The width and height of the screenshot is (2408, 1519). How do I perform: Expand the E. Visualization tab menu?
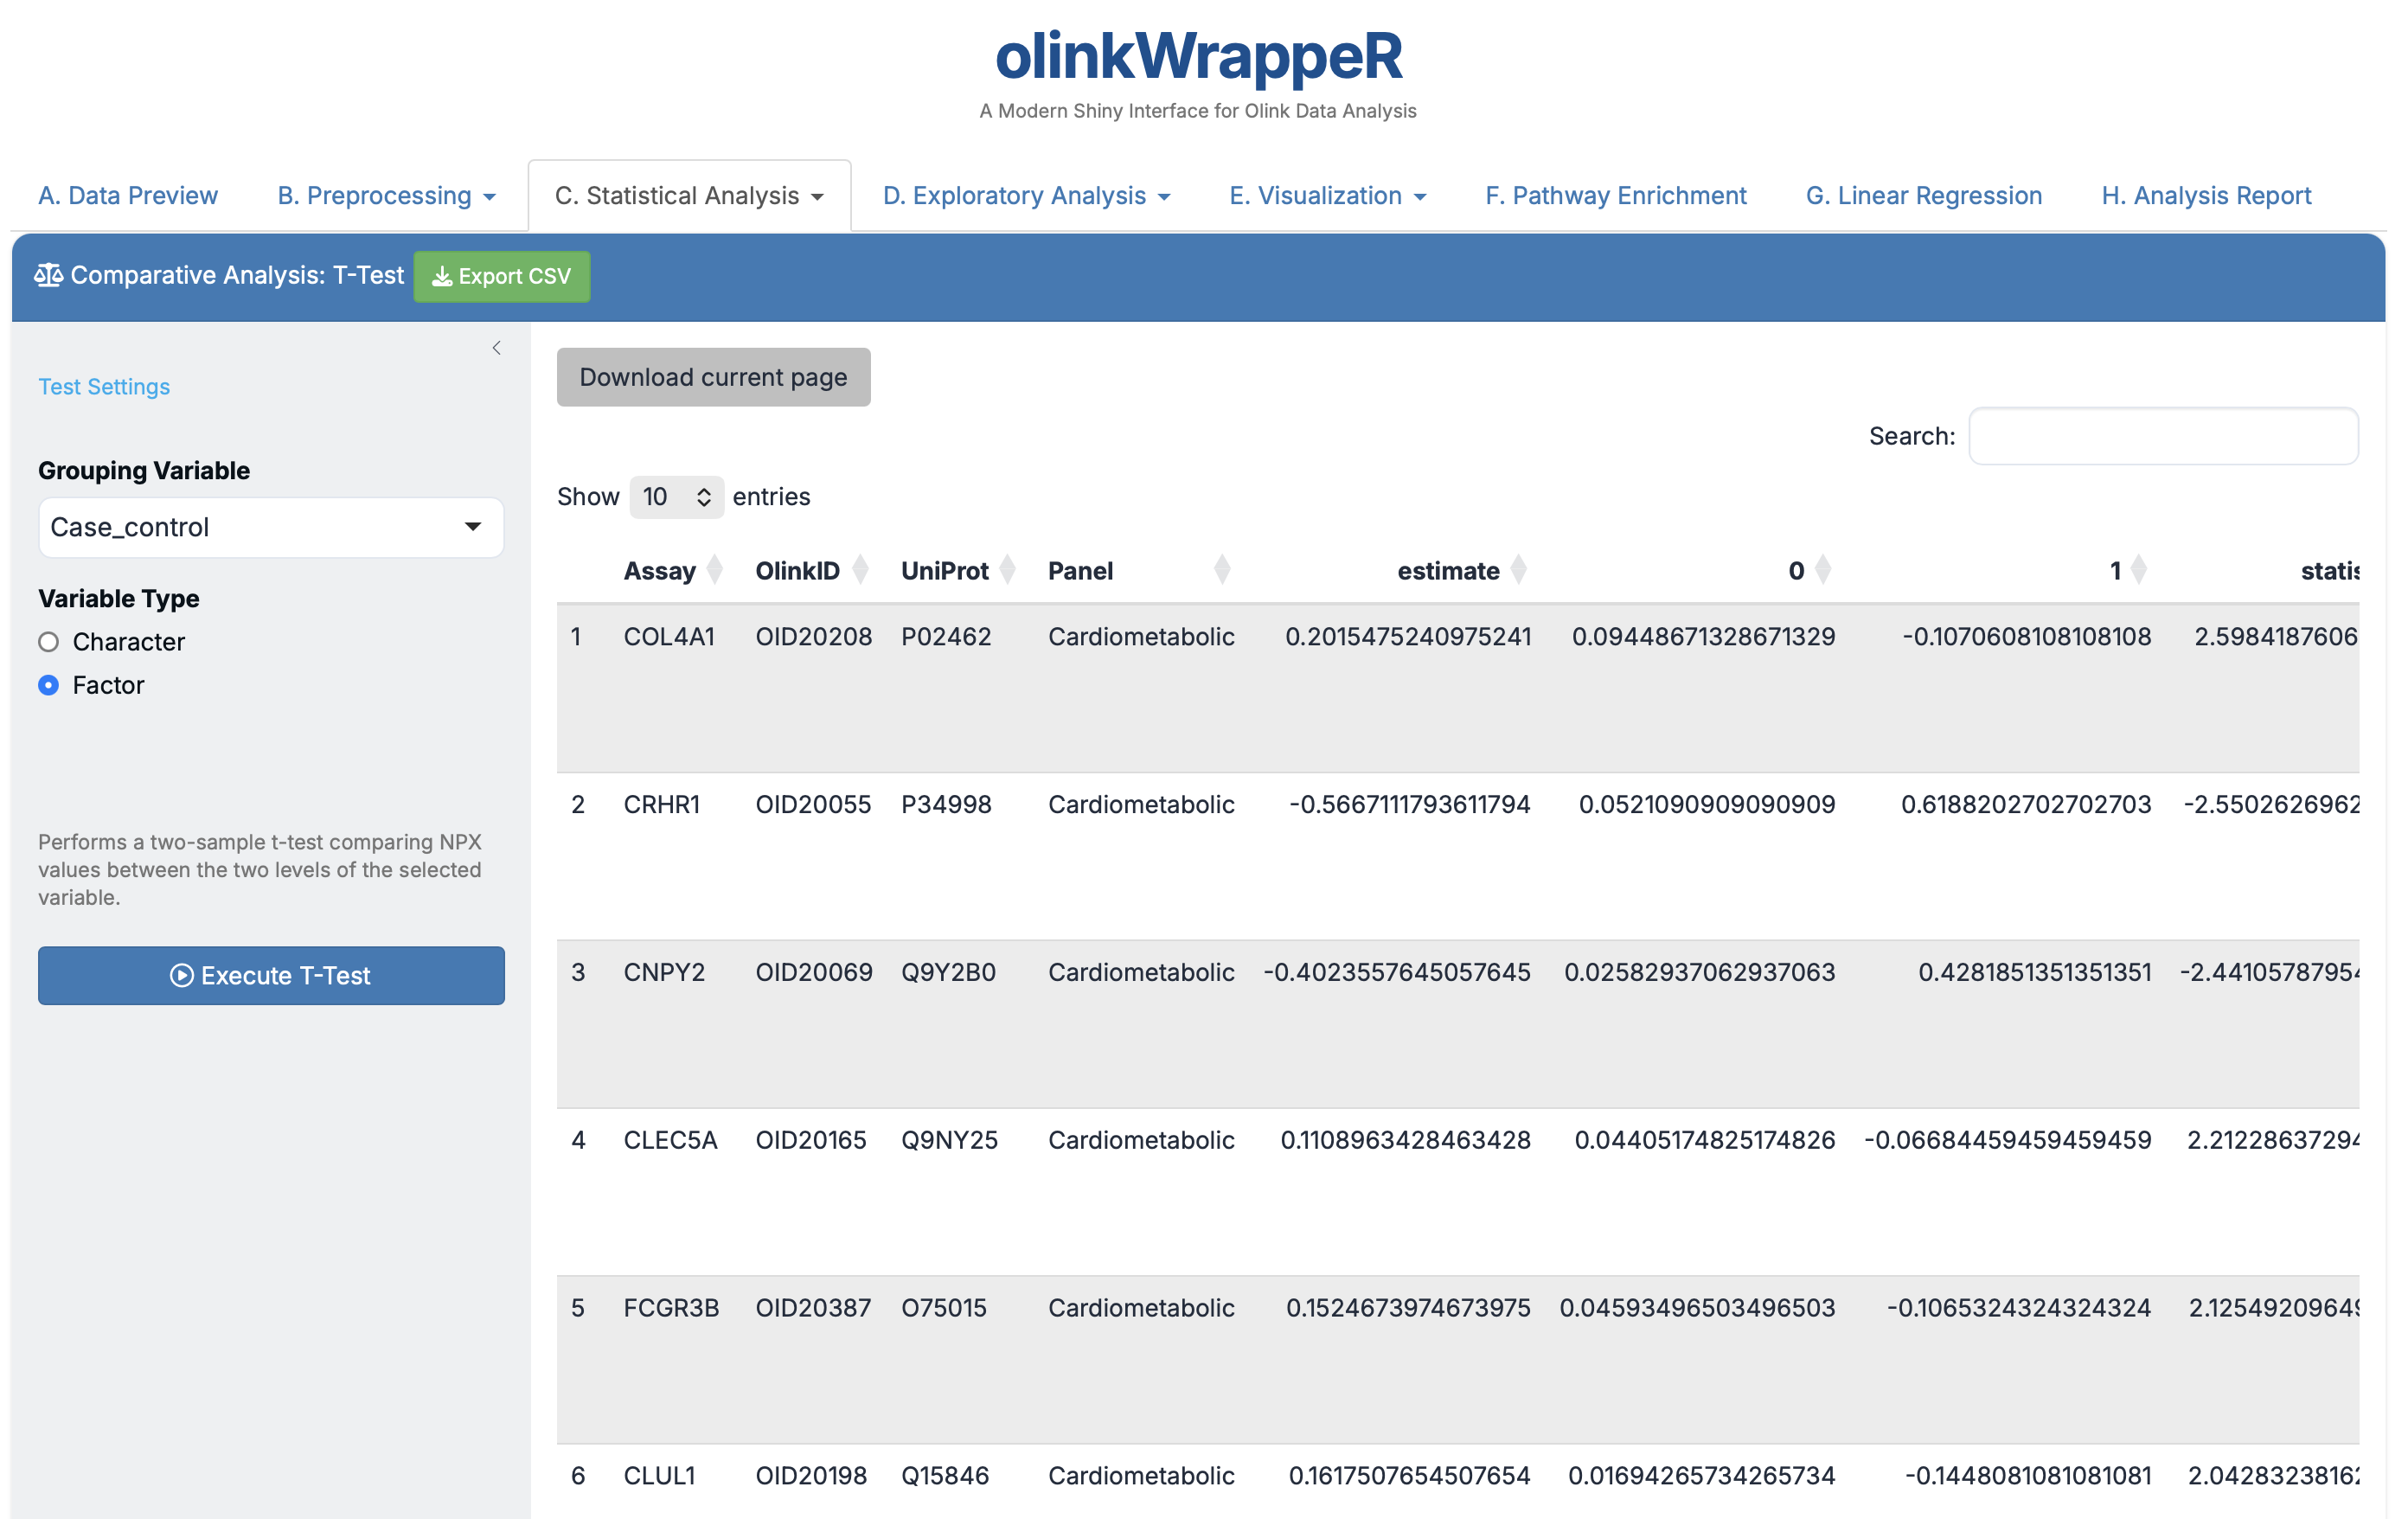(1326, 196)
